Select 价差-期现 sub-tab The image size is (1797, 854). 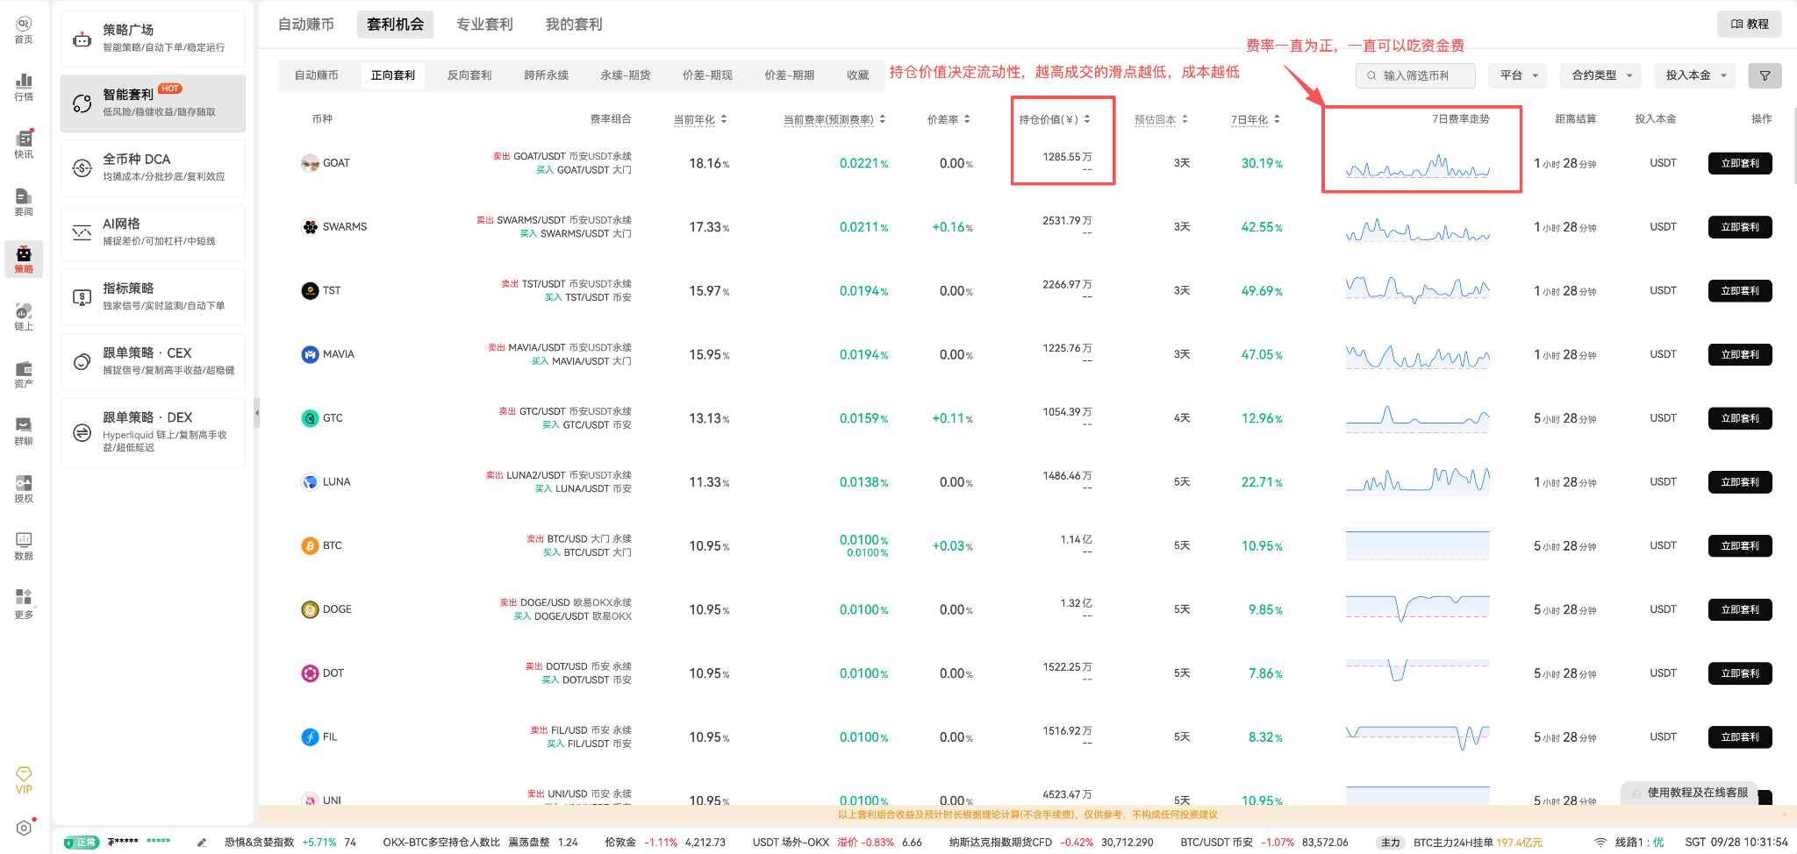[x=707, y=75]
